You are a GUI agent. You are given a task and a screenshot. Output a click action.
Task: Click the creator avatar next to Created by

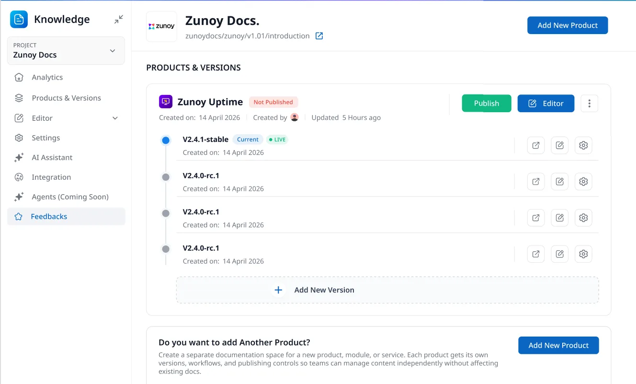[295, 117]
